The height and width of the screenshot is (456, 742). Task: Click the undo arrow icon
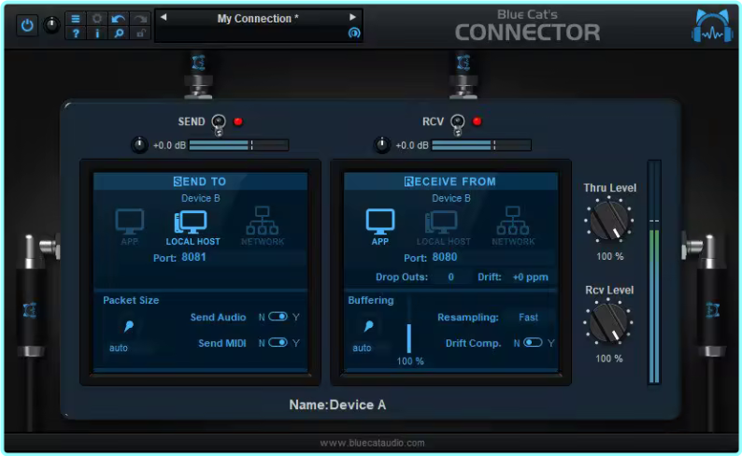click(x=119, y=19)
